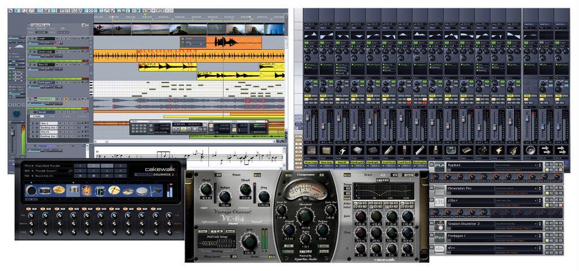The width and height of the screenshot is (579, 271).
Task: Enable Smooth mode on VC-64 compressor
Action: 324,251
